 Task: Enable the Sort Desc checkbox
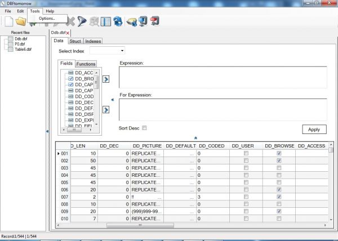pyautogui.click(x=144, y=128)
